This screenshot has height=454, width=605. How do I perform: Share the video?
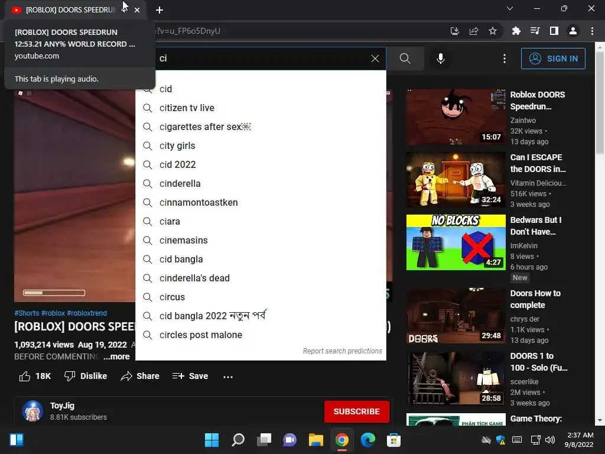139,376
